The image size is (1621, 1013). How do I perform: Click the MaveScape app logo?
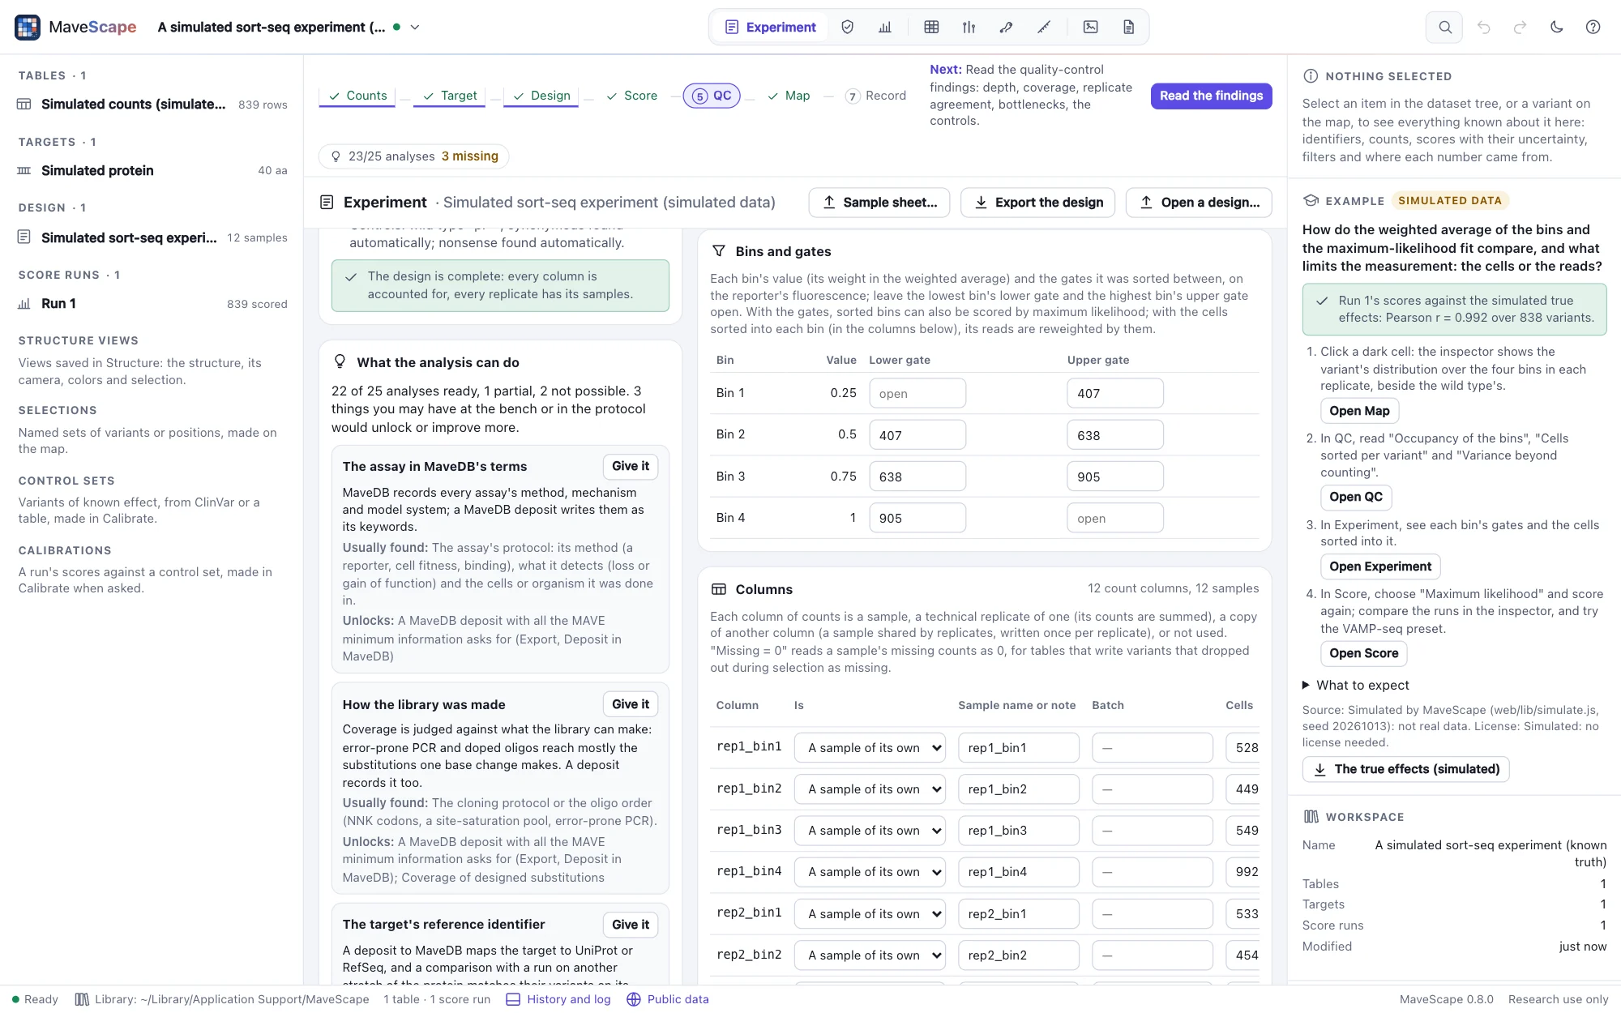(28, 27)
